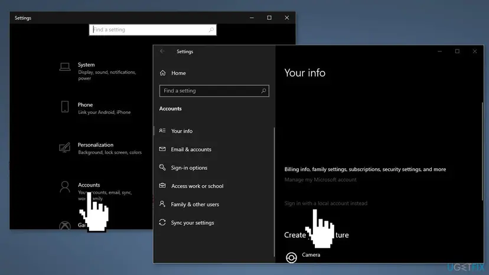This screenshot has height=275, width=489.
Task: Click the Accounts section heading in sidebar
Action: 170,109
